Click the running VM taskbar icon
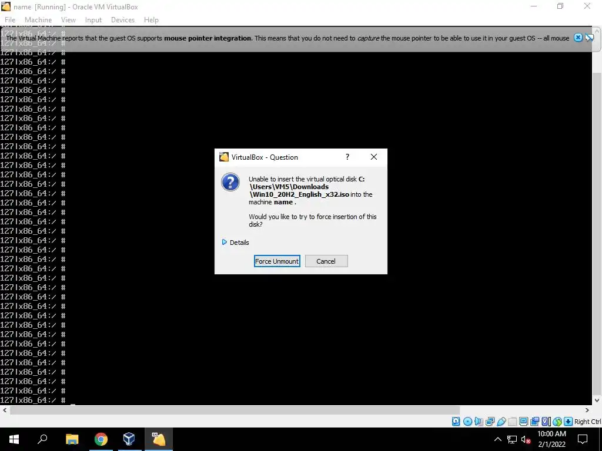602x451 pixels. (158, 439)
